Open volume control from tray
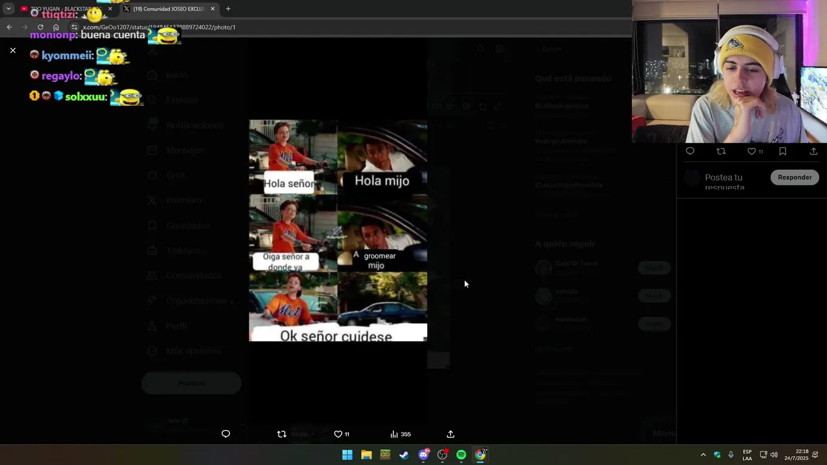This screenshot has height=465, width=827. (774, 455)
